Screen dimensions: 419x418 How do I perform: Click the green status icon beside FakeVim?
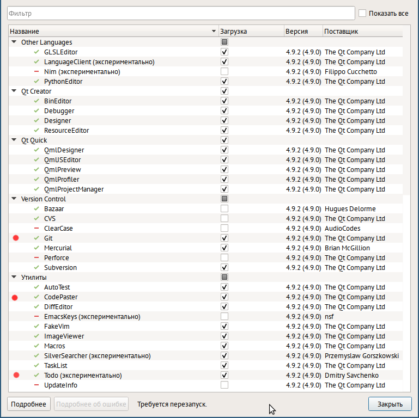tap(37, 326)
